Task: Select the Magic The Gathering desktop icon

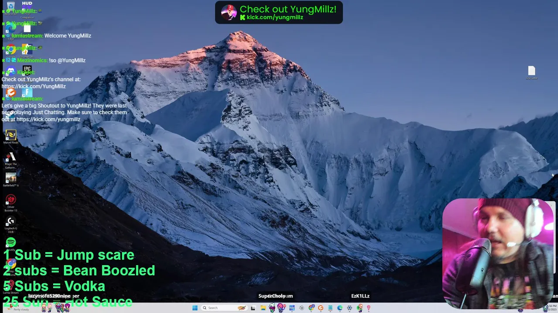Action: [x=11, y=160]
